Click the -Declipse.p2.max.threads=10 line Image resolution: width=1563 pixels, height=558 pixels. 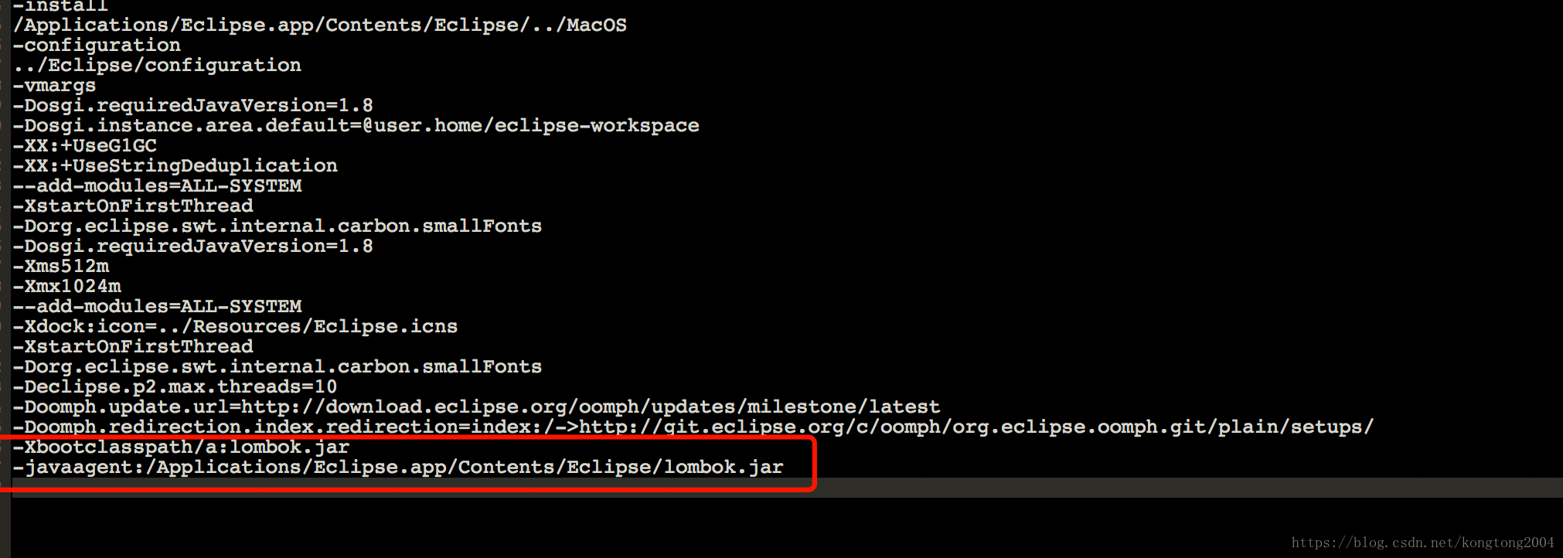[x=175, y=386]
